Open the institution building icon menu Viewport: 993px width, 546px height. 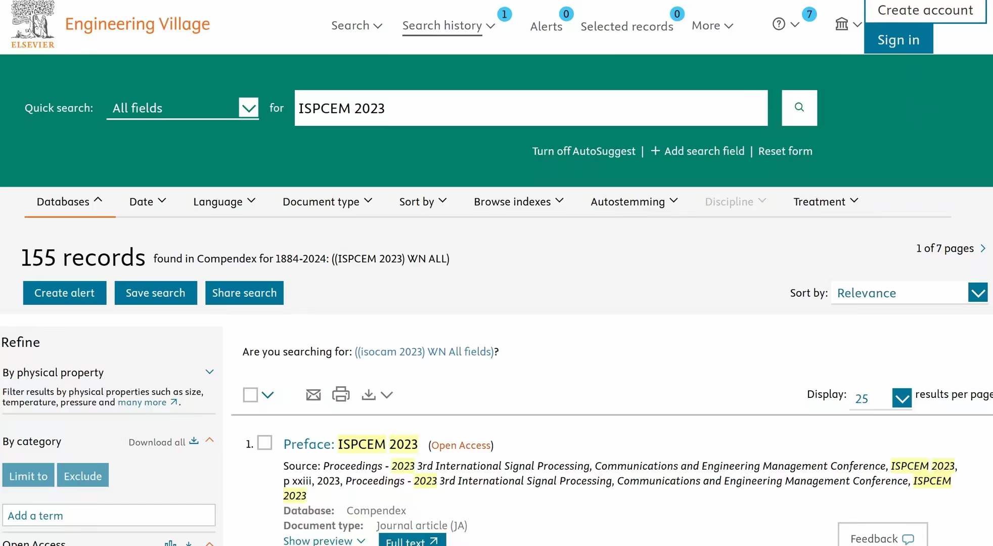pos(841,24)
